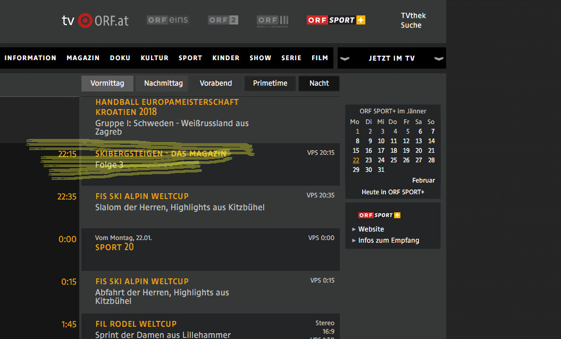Open the TVthek link
561x339 pixels.
pos(413,16)
